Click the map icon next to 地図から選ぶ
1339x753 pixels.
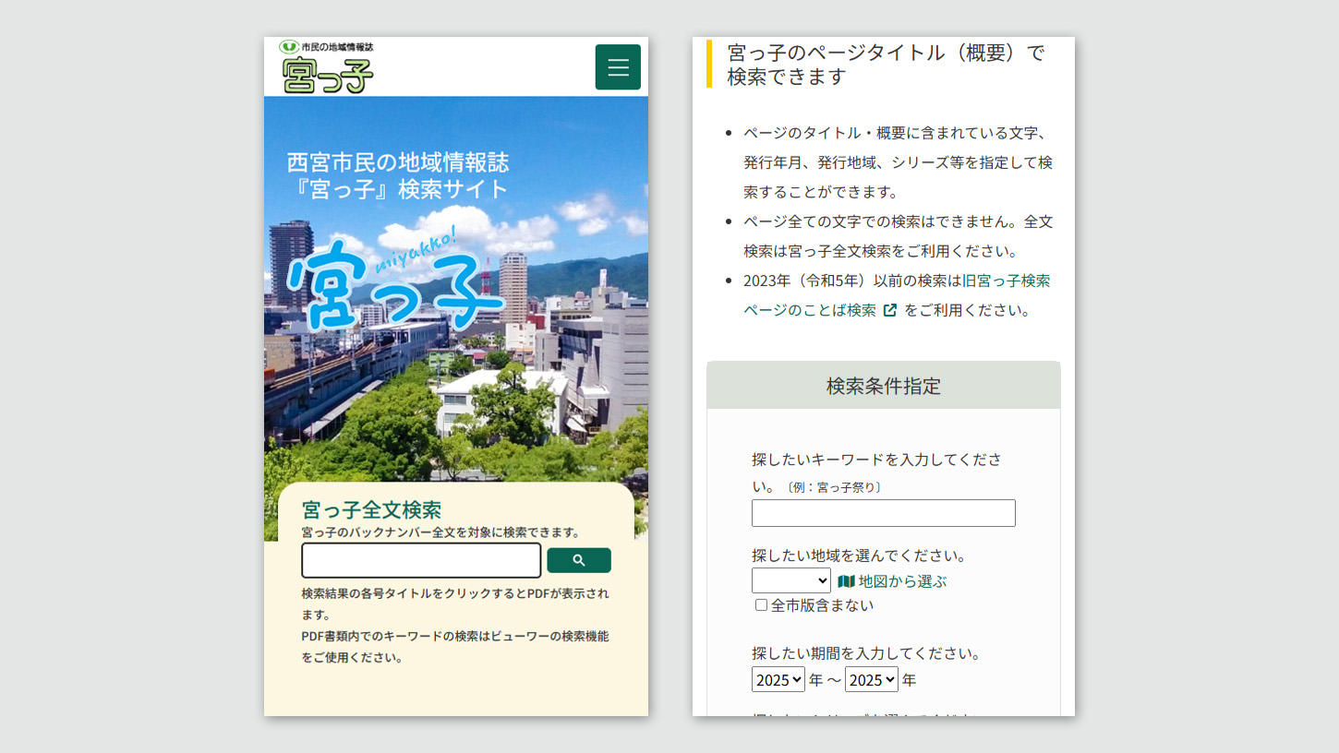(846, 581)
